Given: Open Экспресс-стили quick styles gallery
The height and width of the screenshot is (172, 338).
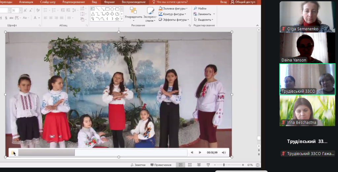Looking at the screenshot, I should (150, 14).
